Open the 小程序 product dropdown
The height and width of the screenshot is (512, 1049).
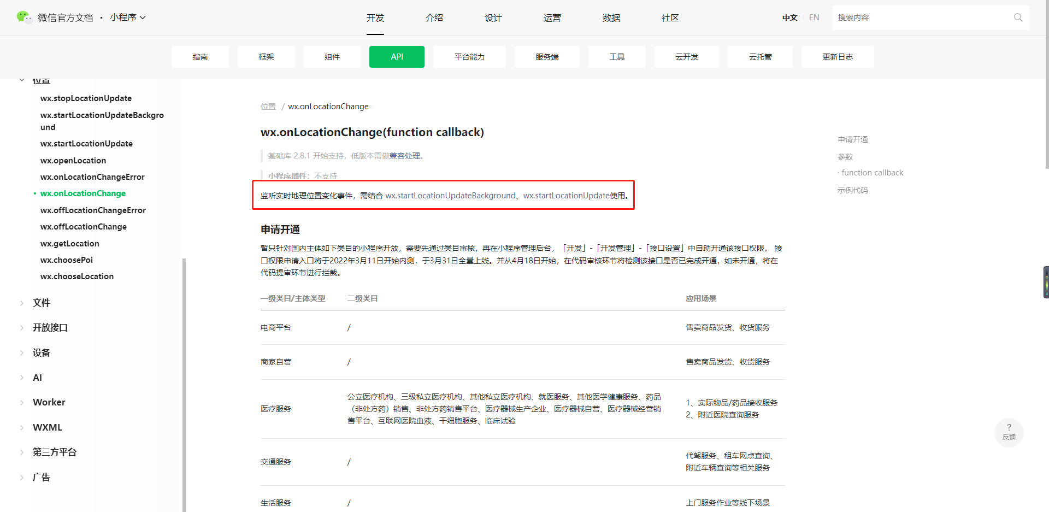pos(128,17)
